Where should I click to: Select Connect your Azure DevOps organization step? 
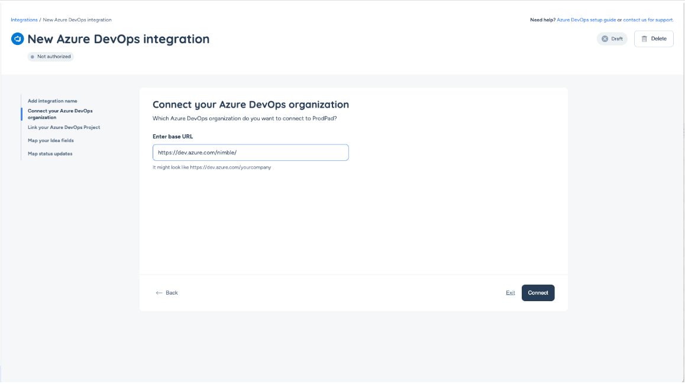(60, 114)
